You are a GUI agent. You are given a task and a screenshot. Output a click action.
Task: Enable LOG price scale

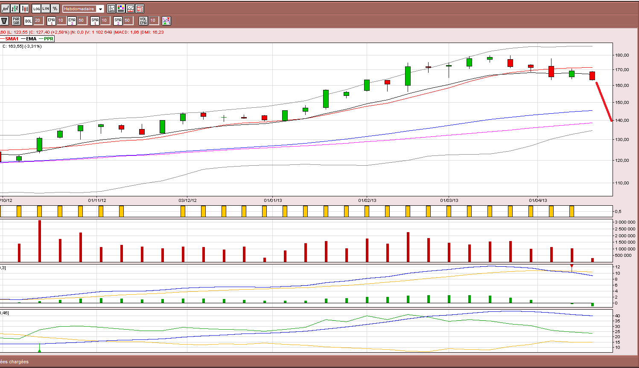click(x=37, y=9)
